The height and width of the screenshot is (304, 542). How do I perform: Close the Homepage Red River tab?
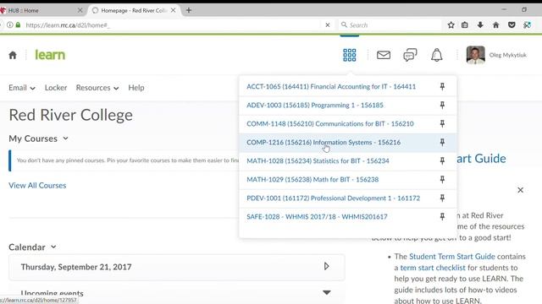click(x=173, y=10)
